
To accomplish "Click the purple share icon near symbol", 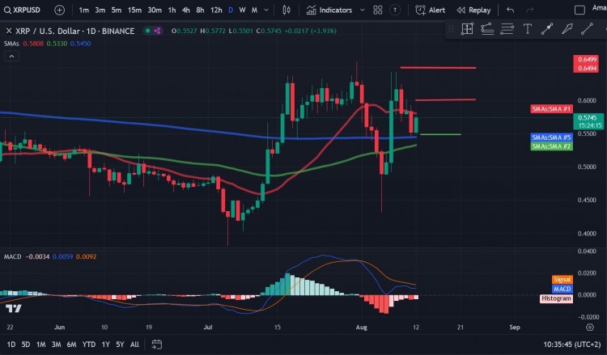I will 157,31.
